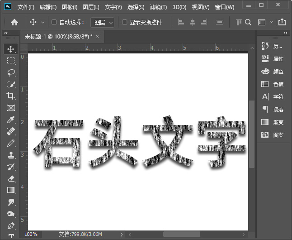Select the Eyedropper tool

[x=10, y=120]
